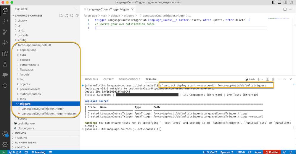Expand the CODETOUR section
The image size is (296, 154).
(46, 148)
